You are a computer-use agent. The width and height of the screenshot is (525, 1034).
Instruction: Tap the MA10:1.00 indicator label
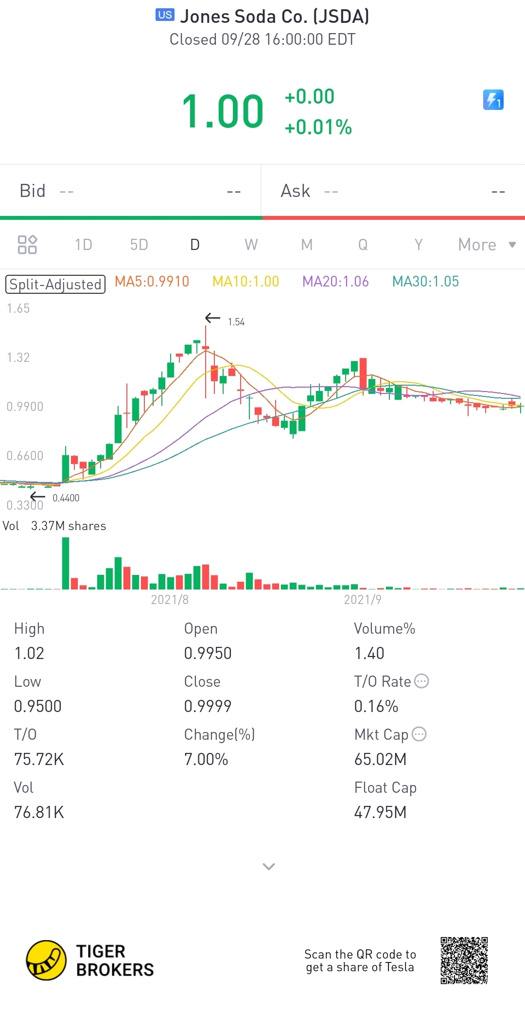[246, 282]
